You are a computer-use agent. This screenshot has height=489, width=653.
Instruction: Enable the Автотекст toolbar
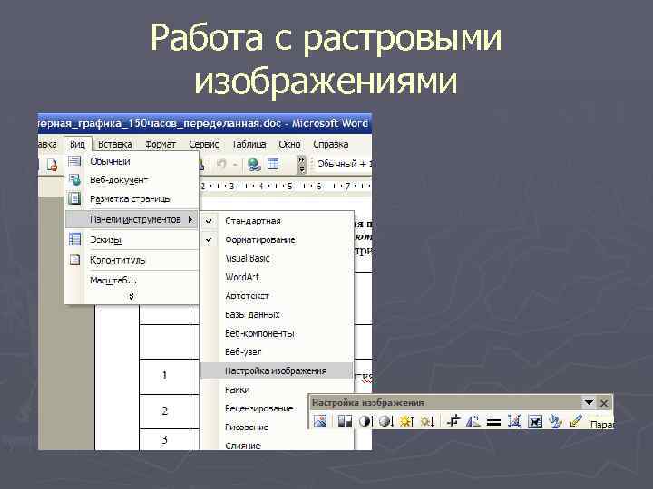pos(277,295)
